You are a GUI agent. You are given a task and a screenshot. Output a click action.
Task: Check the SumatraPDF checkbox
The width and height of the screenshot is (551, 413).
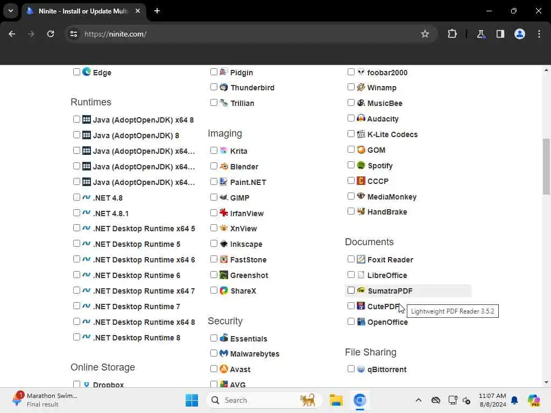(351, 290)
